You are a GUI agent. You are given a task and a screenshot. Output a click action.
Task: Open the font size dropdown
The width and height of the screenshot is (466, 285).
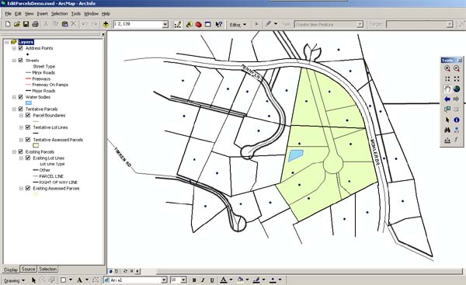[183, 280]
